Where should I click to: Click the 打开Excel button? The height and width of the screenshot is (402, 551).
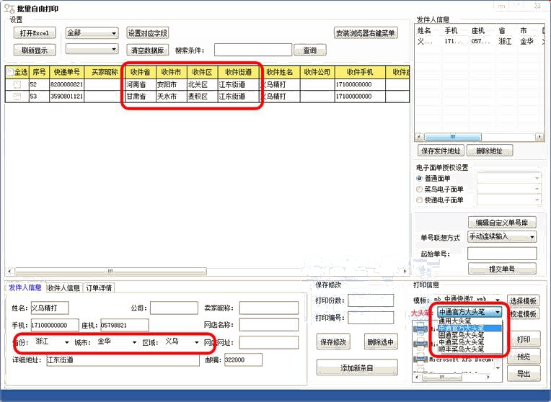click(x=34, y=33)
